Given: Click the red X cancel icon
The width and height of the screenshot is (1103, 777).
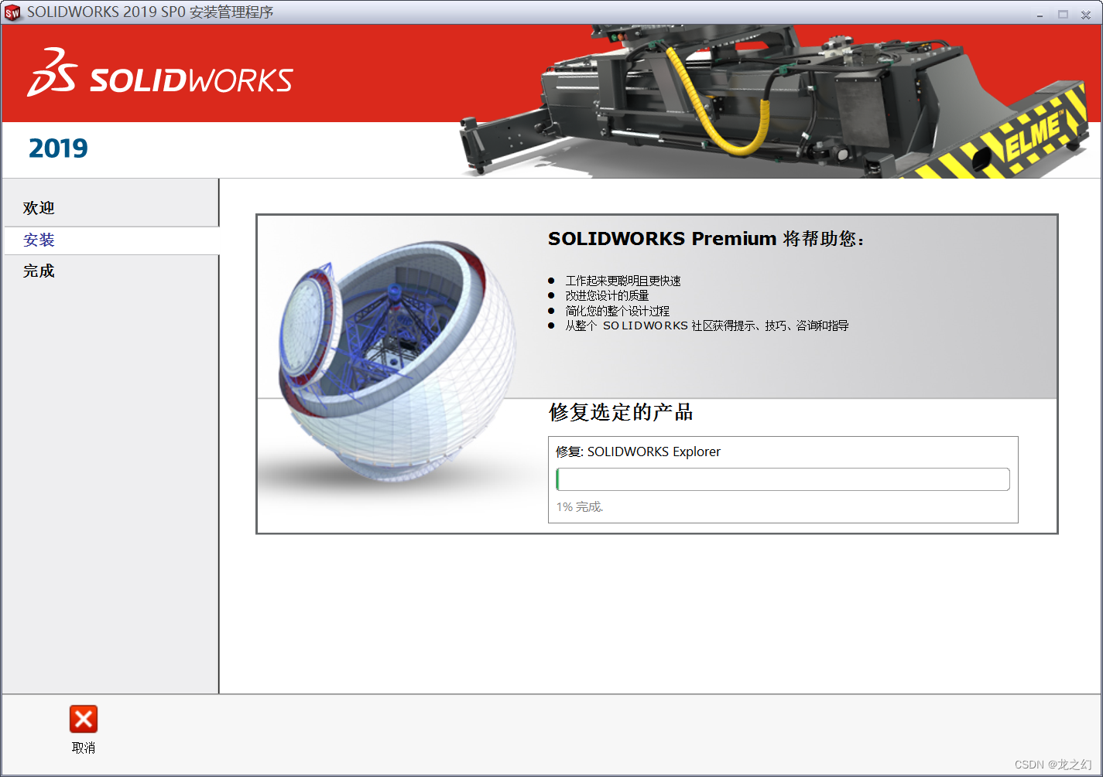Looking at the screenshot, I should click(84, 719).
